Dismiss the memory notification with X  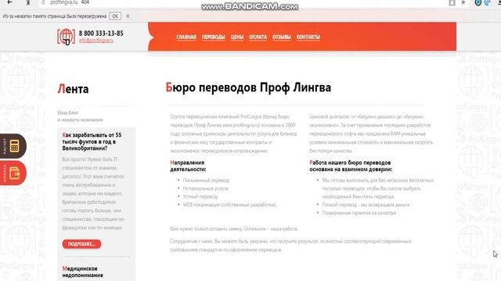point(128,16)
